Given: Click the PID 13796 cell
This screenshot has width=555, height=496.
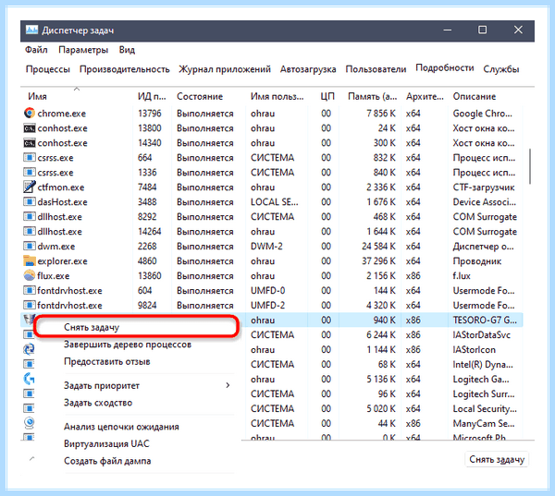Looking at the screenshot, I should coord(149,113).
